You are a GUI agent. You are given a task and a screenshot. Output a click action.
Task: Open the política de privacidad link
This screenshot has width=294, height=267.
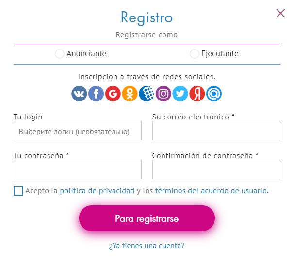[97, 191]
